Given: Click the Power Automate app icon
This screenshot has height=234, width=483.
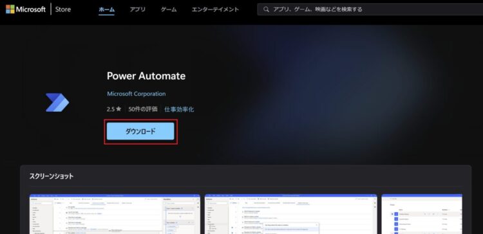Looking at the screenshot, I should click(x=57, y=102).
